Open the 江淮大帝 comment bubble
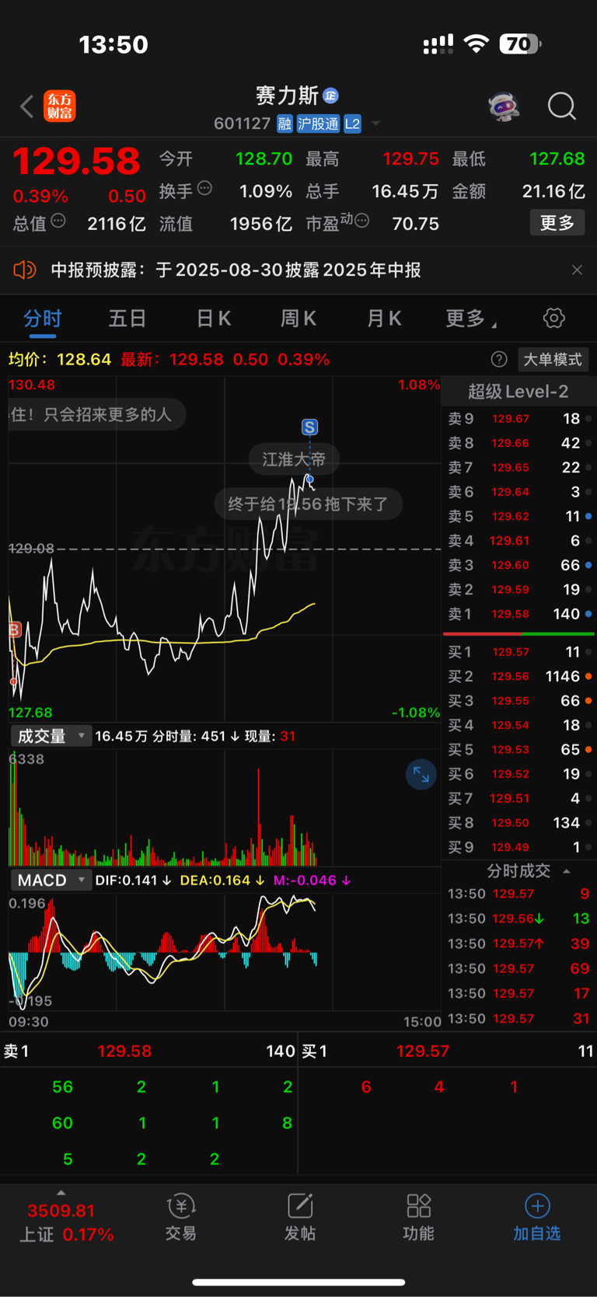 point(294,459)
